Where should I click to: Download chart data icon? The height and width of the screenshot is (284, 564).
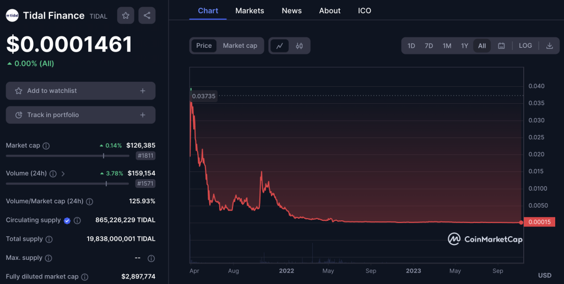(550, 46)
